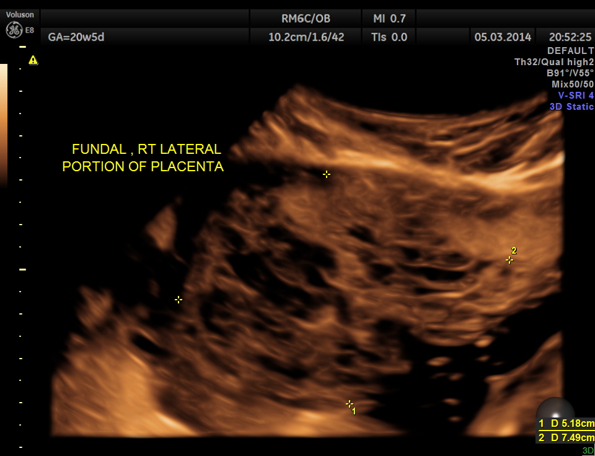Click the sepia color map bar
Viewport: 595px width, 456px height.
4,124
